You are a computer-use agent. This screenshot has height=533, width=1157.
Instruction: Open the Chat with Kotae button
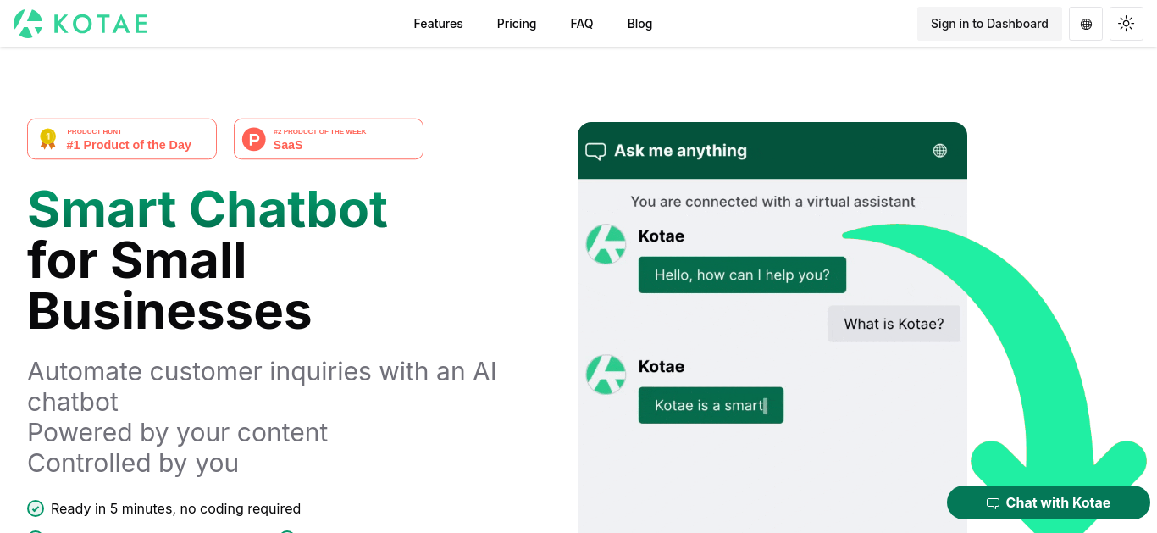[x=1049, y=502]
